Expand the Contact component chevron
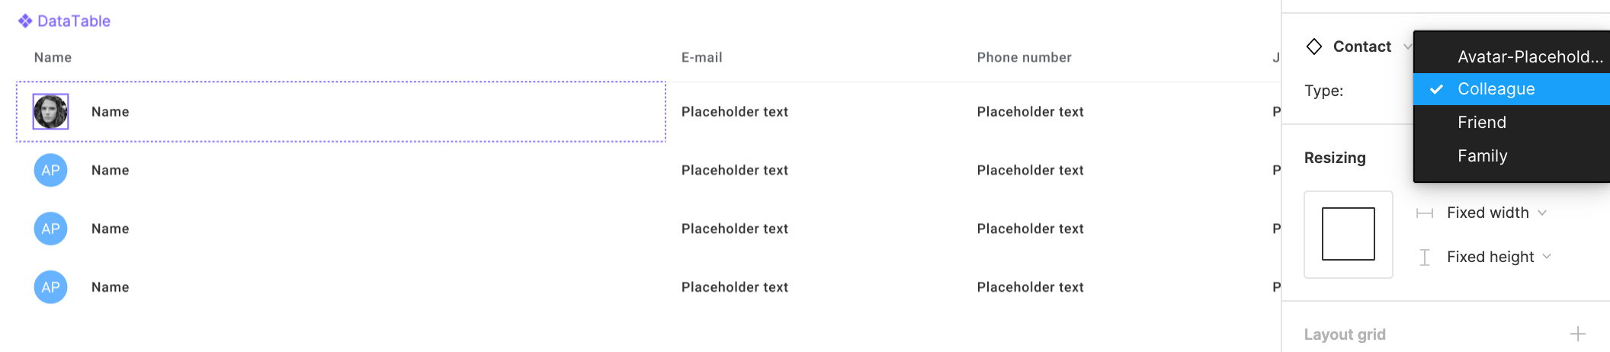 (1407, 46)
